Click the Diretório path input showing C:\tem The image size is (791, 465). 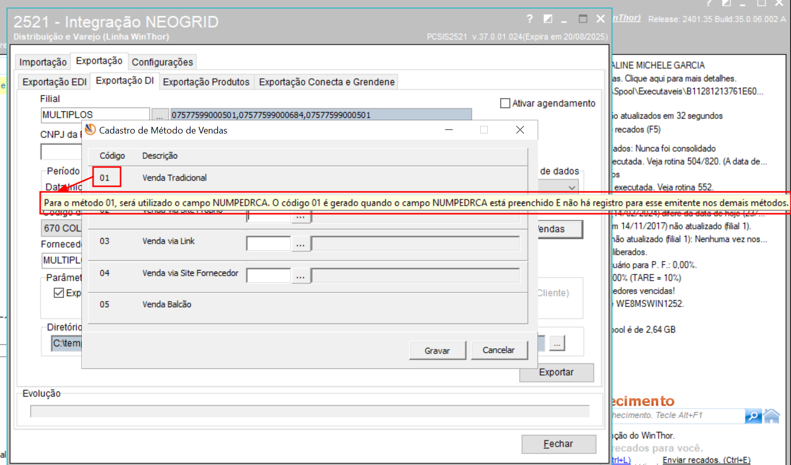point(67,343)
